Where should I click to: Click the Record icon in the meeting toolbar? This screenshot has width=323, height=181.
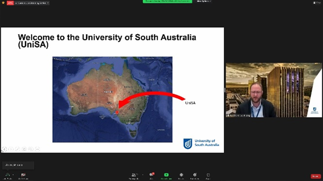181,175
